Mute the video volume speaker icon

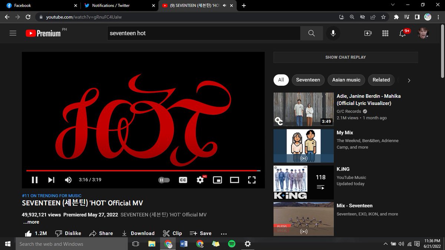point(68,180)
